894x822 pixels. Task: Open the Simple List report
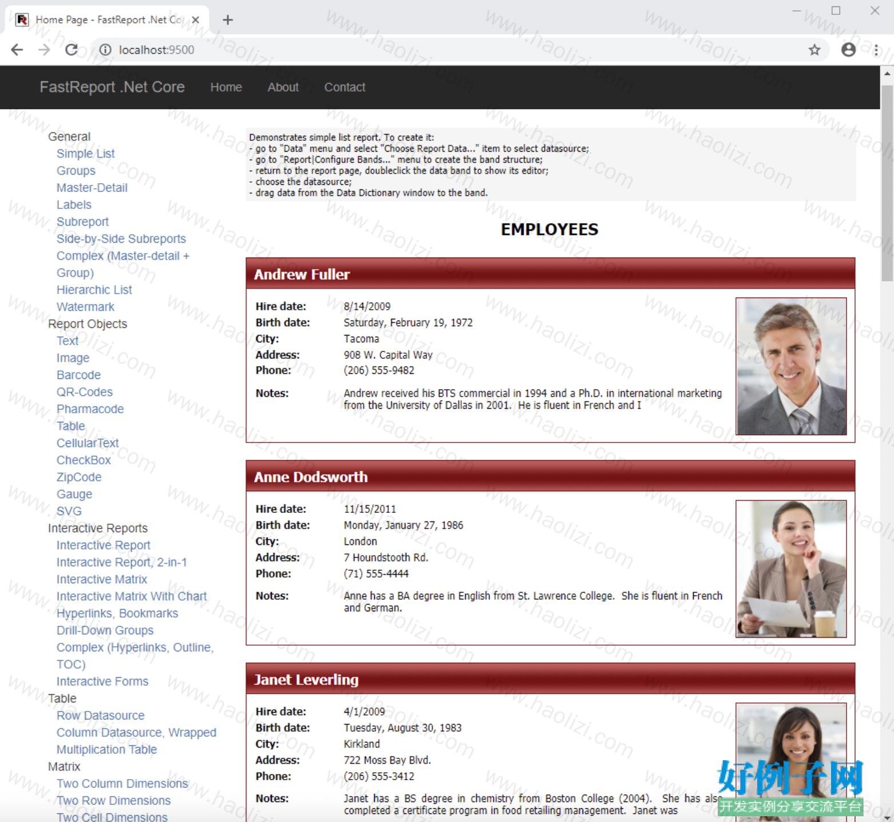pos(86,153)
